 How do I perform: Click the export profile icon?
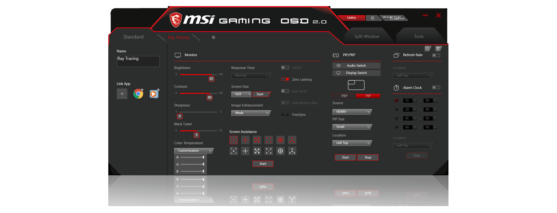click(x=428, y=49)
